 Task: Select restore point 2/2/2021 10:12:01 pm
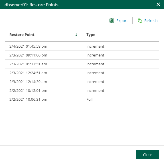coord(82,90)
